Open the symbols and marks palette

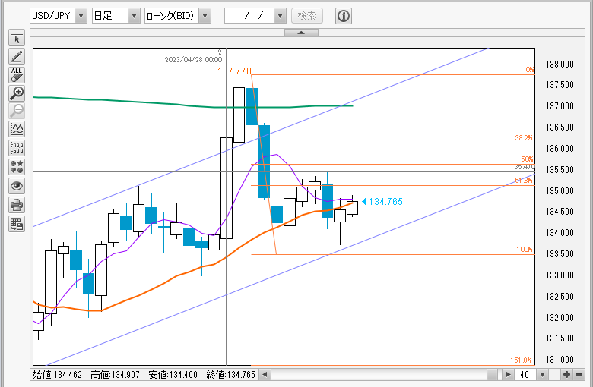[x=17, y=167]
